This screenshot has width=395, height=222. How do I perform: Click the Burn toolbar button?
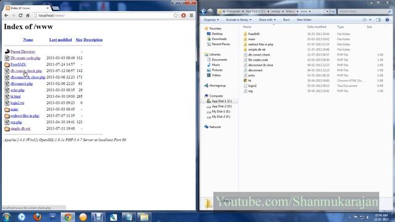click(x=286, y=20)
